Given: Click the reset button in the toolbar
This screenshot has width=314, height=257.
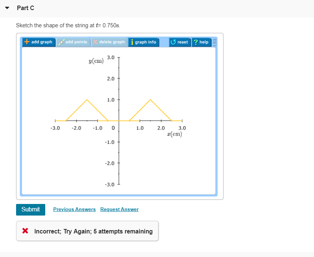Looking at the screenshot, I should click(179, 42).
